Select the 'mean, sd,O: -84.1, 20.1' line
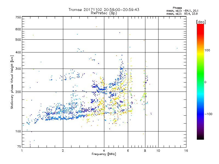 [182, 11]
